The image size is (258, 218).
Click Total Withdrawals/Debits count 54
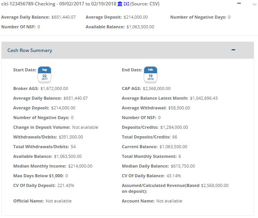[73, 147]
